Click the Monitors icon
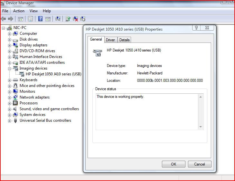This screenshot has height=181, width=235. point(15,91)
